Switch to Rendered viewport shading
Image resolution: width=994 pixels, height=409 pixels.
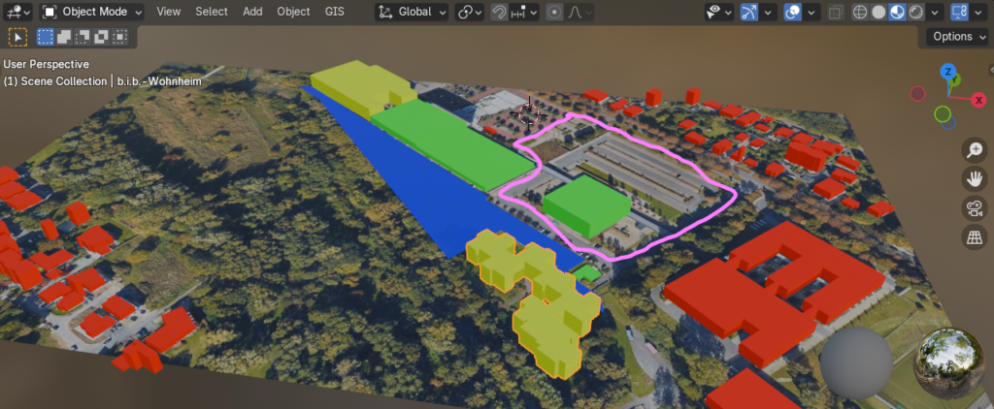(x=915, y=12)
